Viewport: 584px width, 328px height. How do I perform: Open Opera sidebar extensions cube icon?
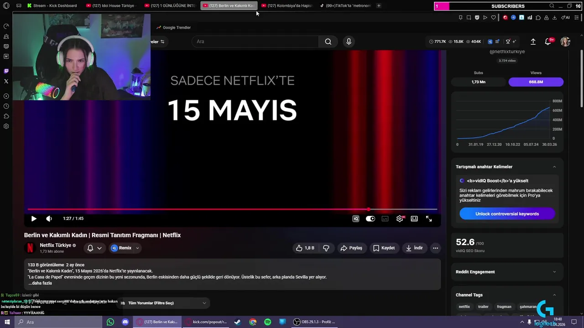pos(6,116)
